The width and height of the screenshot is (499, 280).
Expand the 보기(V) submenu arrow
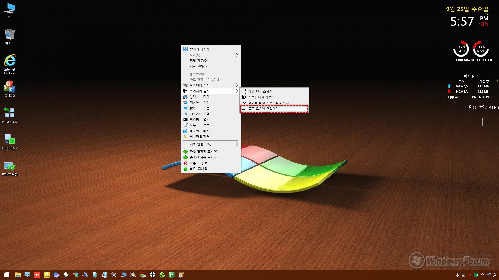pos(237,55)
